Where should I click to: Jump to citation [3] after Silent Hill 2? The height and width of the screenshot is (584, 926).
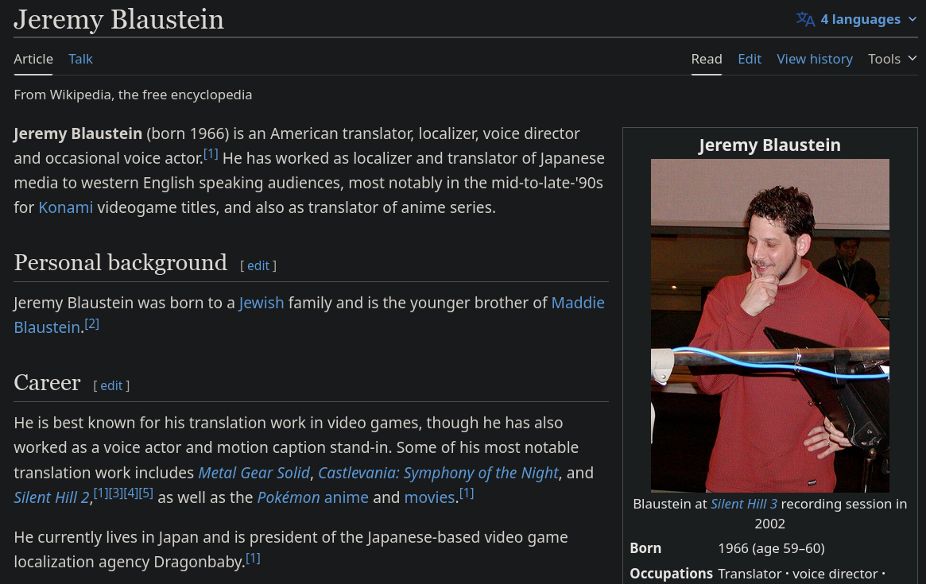coord(116,493)
